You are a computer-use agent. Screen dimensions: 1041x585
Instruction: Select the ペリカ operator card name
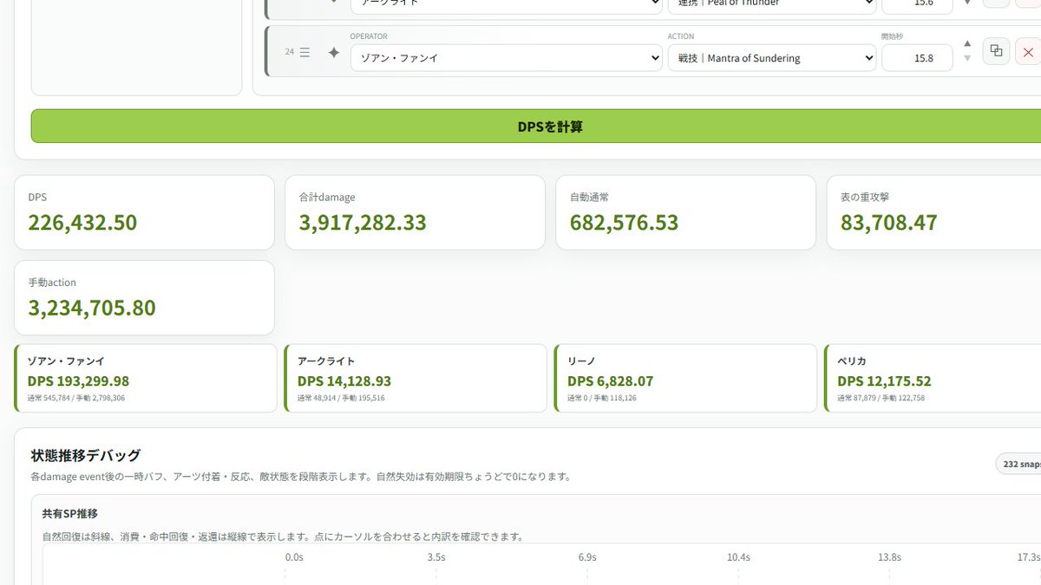point(852,361)
